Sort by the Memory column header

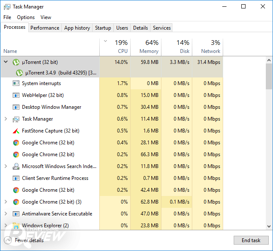[146, 47]
